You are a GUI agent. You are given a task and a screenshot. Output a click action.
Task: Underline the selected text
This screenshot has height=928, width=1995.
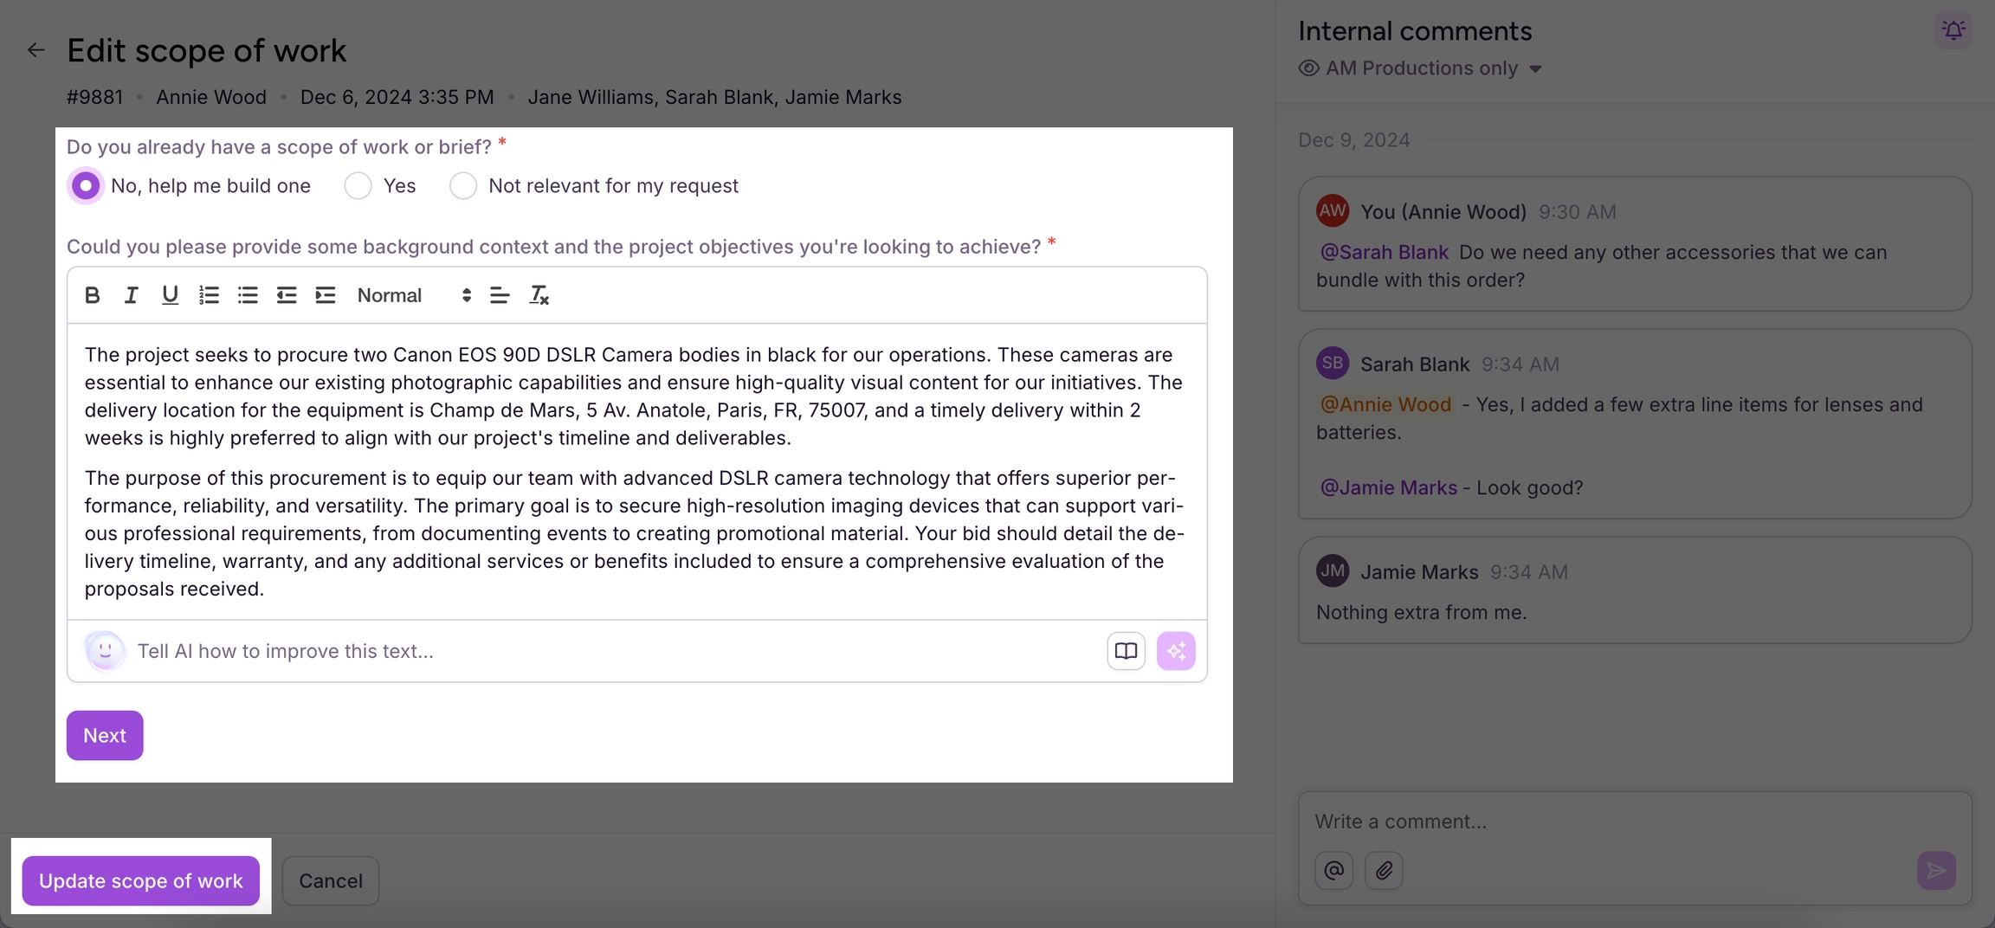point(170,295)
